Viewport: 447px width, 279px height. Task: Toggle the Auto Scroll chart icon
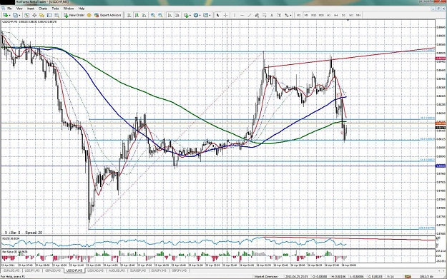[x=170, y=15]
